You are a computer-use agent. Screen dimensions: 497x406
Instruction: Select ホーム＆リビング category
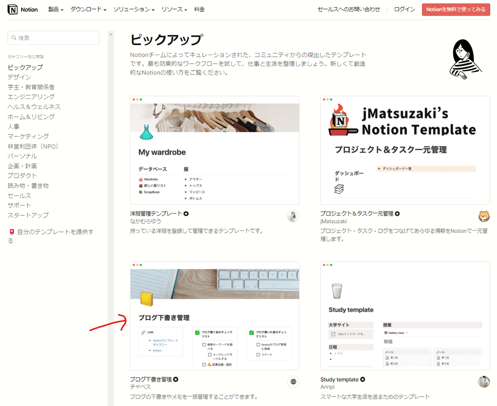click(x=31, y=117)
